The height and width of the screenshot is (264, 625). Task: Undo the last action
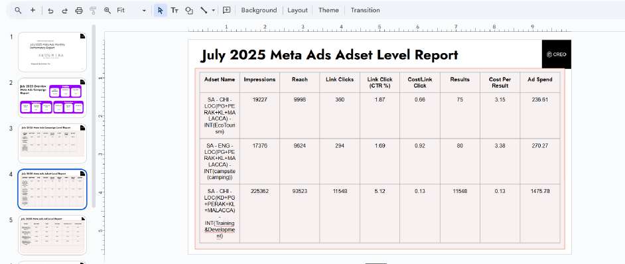(x=50, y=11)
